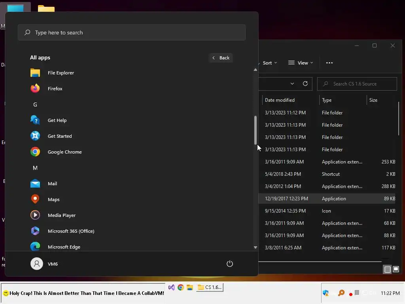
Task: Open the See more (...) menu in Explorer
Action: (x=329, y=63)
